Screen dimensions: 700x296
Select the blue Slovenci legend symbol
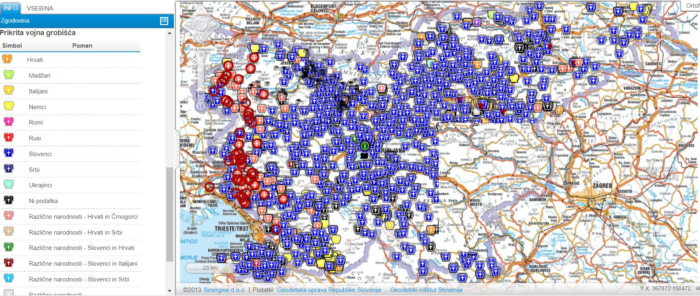point(8,153)
